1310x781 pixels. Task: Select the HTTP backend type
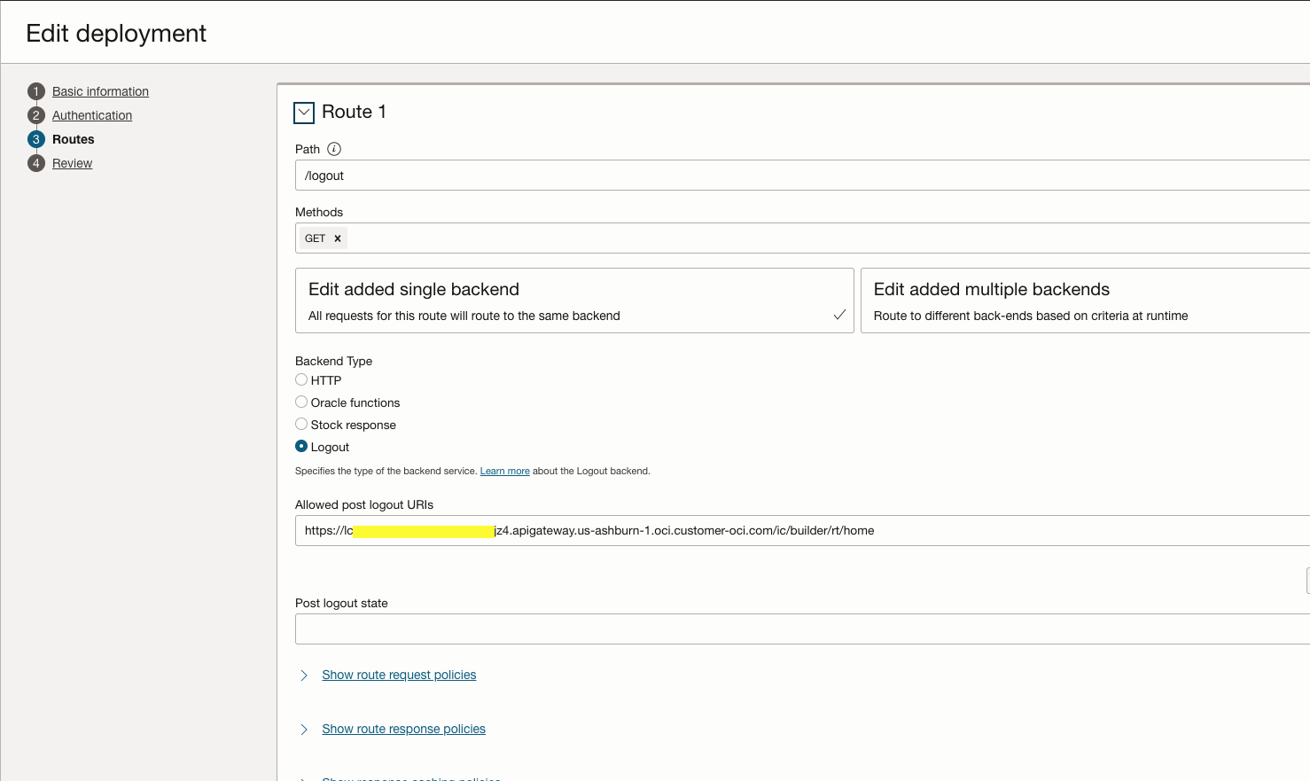[x=301, y=379]
